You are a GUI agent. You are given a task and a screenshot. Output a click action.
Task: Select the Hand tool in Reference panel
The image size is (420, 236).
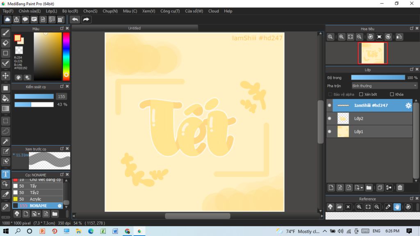tap(397, 207)
